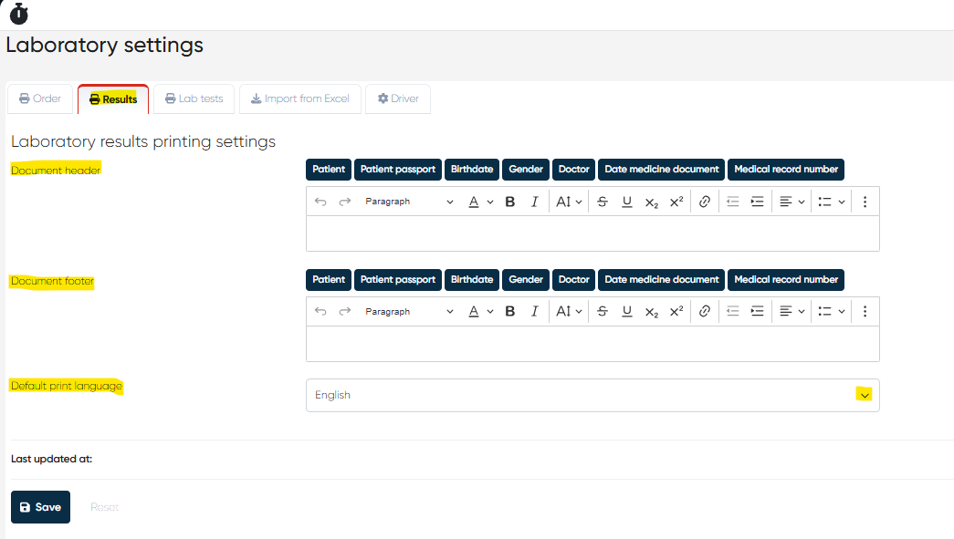Toggle italic in the Document footer editor

(x=535, y=312)
